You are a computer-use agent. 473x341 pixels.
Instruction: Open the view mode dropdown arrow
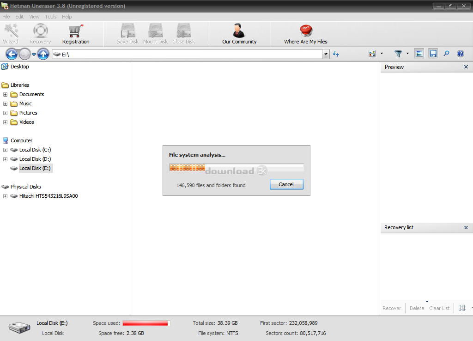click(382, 54)
